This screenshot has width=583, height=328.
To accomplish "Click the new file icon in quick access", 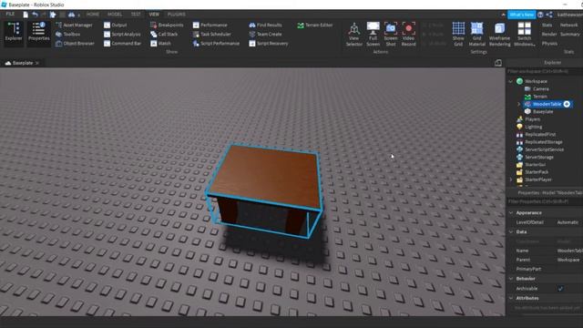I will click(x=26, y=15).
